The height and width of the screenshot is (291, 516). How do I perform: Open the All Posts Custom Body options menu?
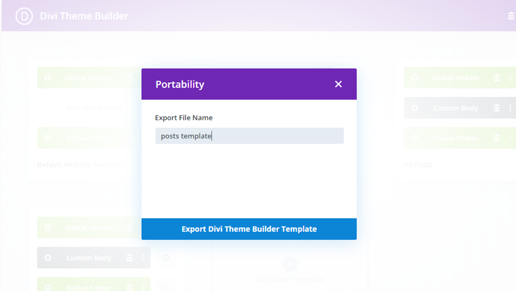(x=510, y=108)
